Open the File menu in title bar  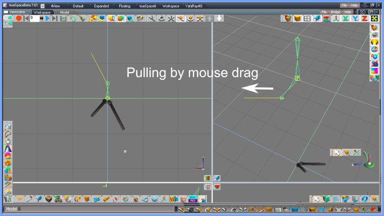point(344,5)
